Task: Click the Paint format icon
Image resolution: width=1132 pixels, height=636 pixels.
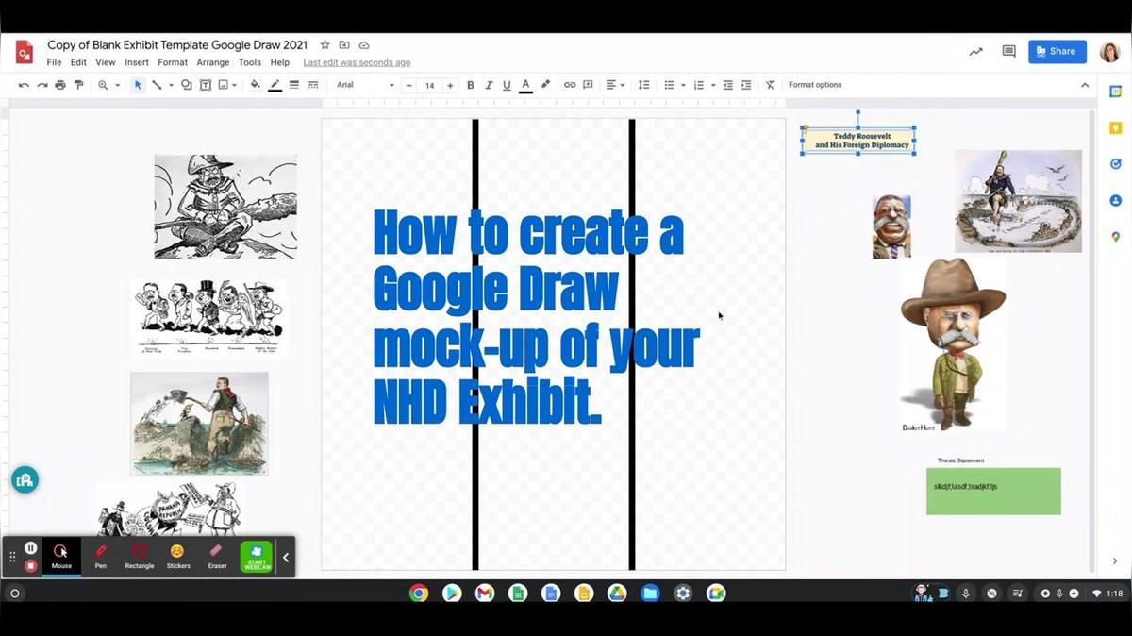Action: point(79,84)
